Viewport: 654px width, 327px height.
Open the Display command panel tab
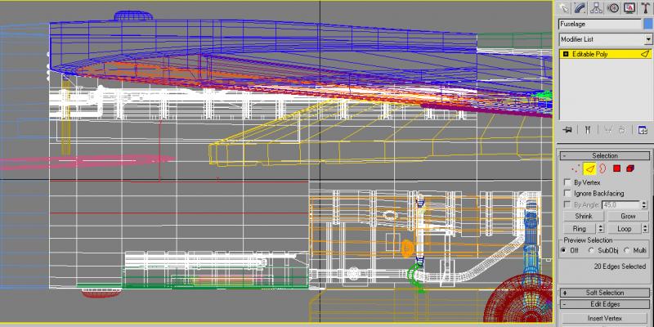point(629,7)
